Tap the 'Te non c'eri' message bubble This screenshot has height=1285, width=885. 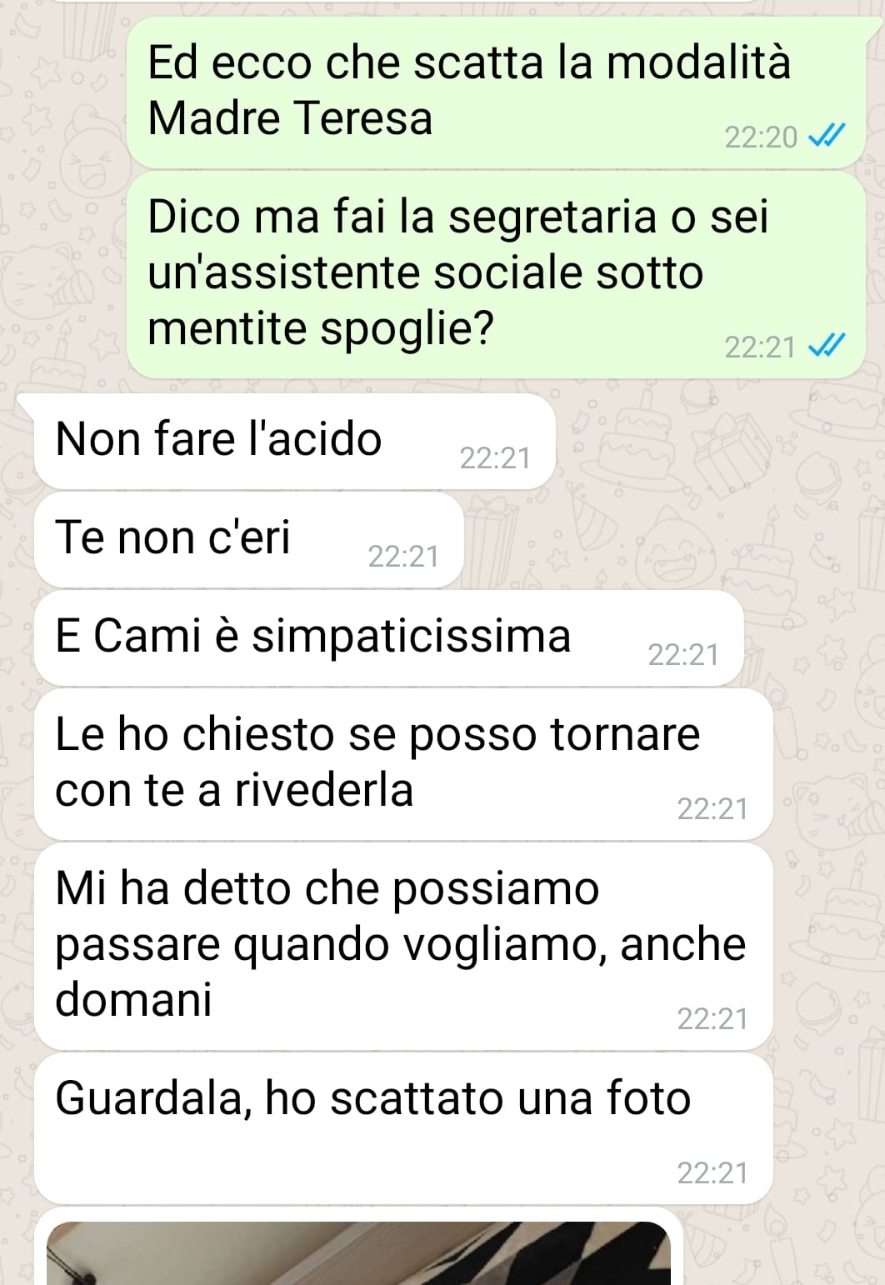(249, 539)
